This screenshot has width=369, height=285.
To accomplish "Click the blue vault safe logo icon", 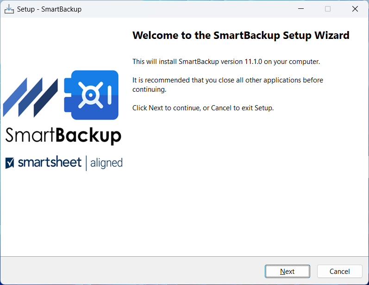I will tap(92, 95).
